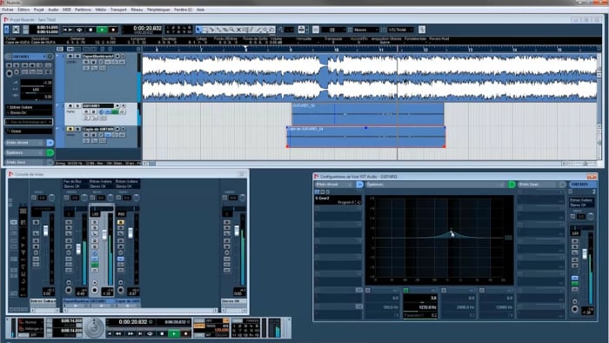Click Rewind on the bottom transport panel
This screenshot has width=609, height=343.
[x=118, y=333]
